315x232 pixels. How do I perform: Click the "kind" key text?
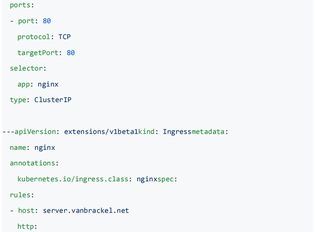(147, 132)
